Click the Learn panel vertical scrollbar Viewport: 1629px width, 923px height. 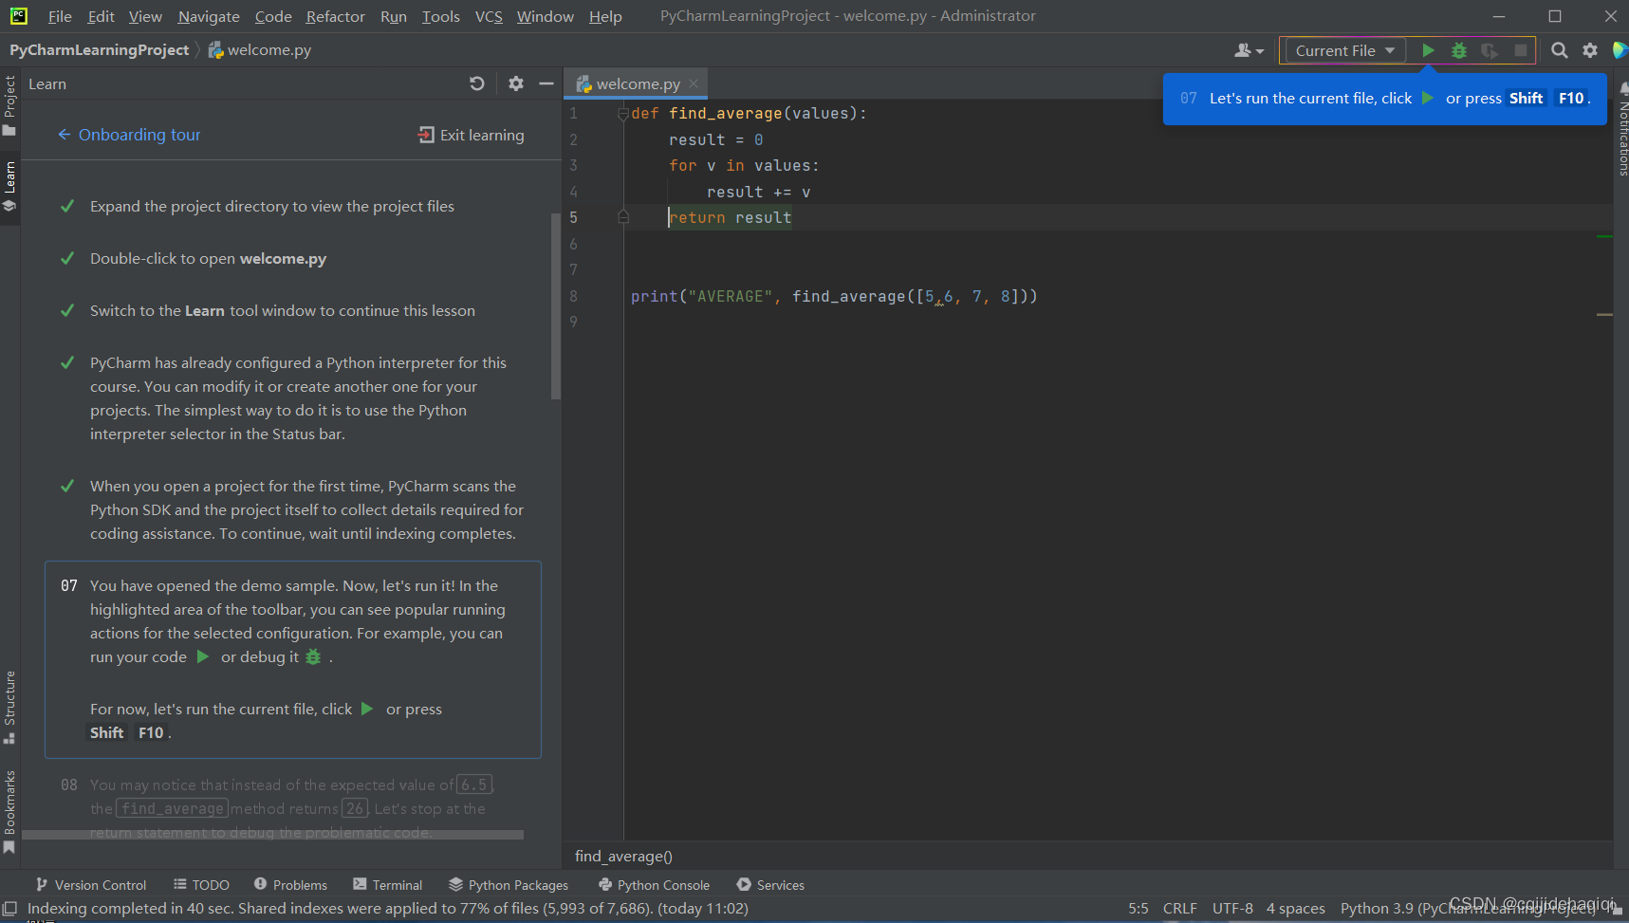coord(555,285)
